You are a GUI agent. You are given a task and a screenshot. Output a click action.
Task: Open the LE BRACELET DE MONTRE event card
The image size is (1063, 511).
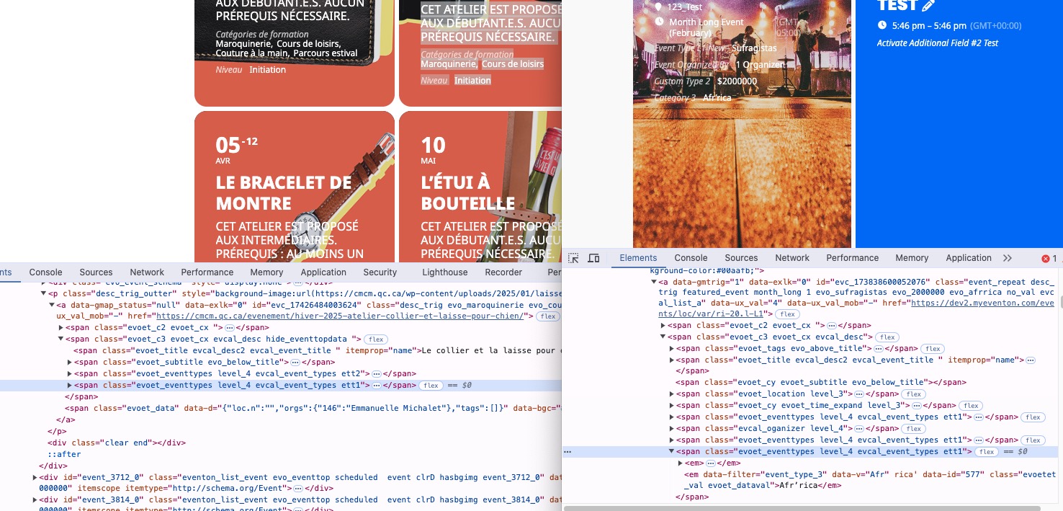pos(295,186)
